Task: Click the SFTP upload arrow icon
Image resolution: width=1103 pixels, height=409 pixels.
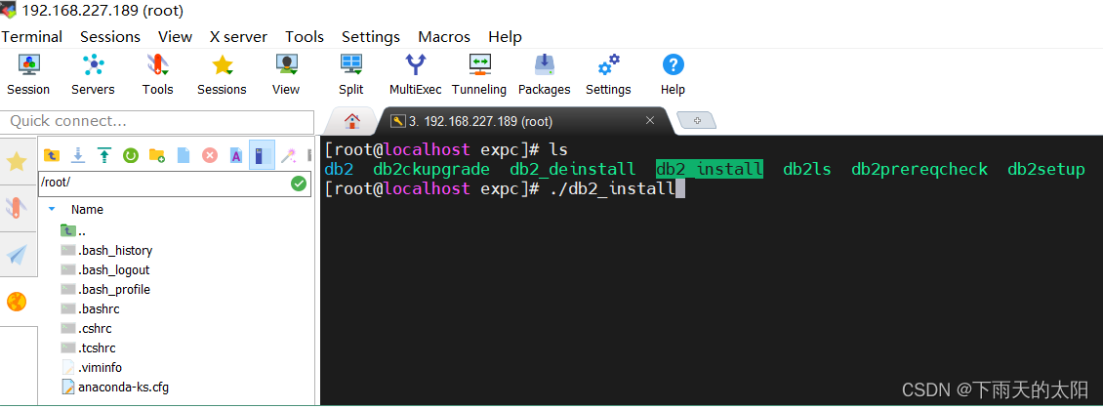Action: pos(104,155)
